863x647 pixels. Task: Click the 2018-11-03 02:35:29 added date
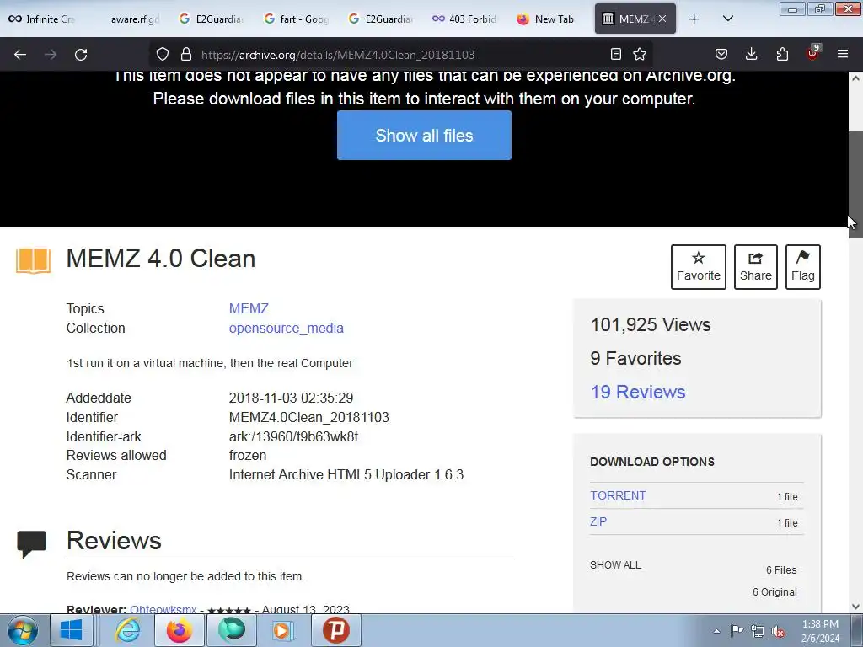pos(291,398)
